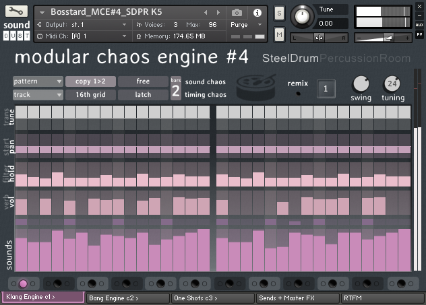Click the sound chaos label
This screenshot has height=305, width=426.
206,82
